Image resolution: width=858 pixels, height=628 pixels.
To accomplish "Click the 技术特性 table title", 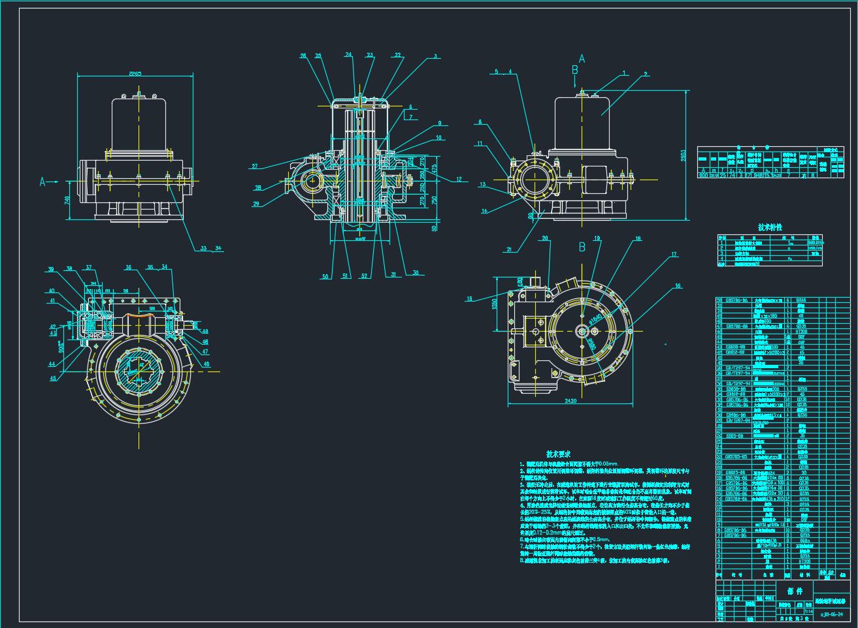I will point(769,227).
